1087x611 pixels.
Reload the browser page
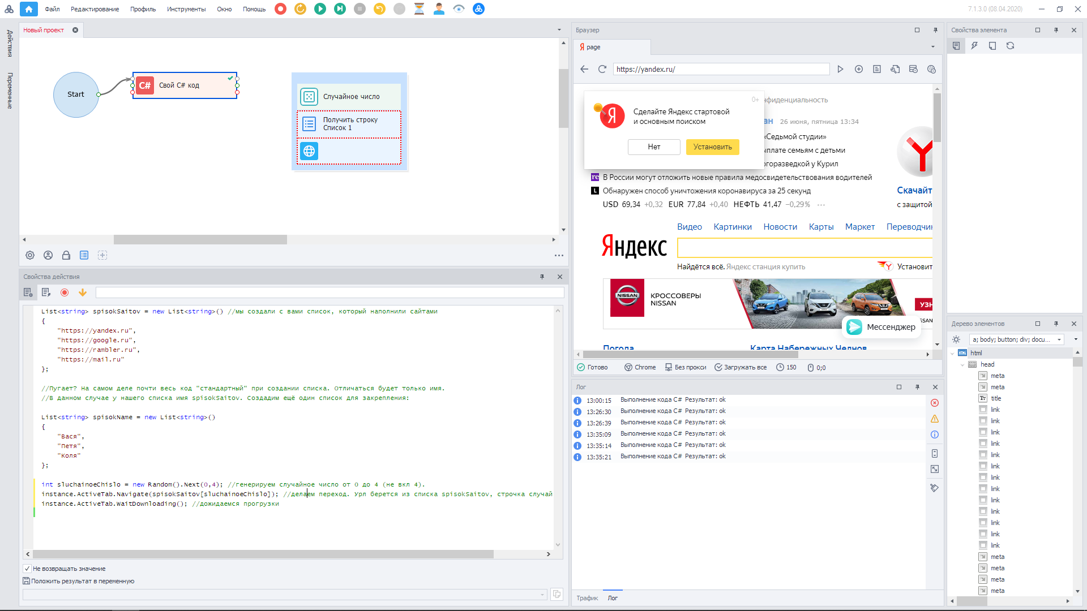(x=602, y=69)
